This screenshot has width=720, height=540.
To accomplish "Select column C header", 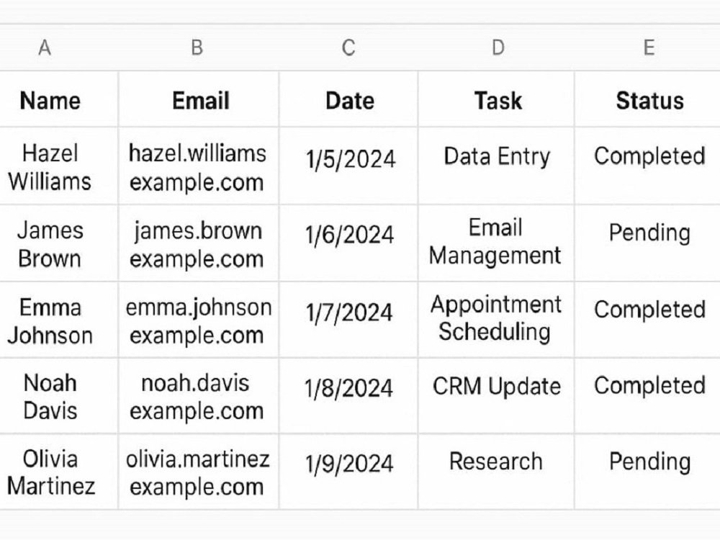I will click(x=348, y=48).
